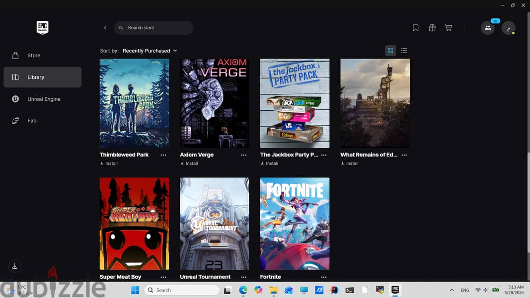Go back with the left chevron
530x298 pixels.
coord(105,28)
